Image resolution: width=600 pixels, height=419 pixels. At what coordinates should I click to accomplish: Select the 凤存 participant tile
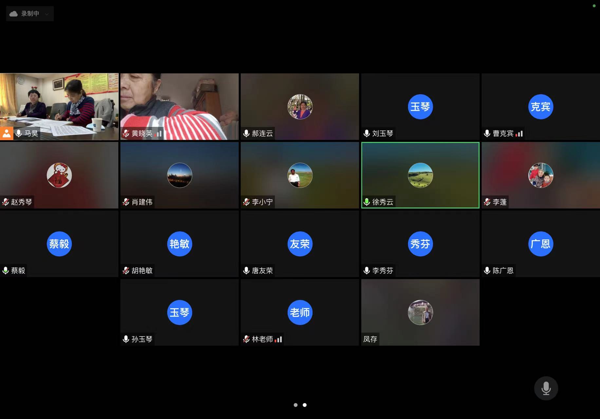(x=420, y=312)
